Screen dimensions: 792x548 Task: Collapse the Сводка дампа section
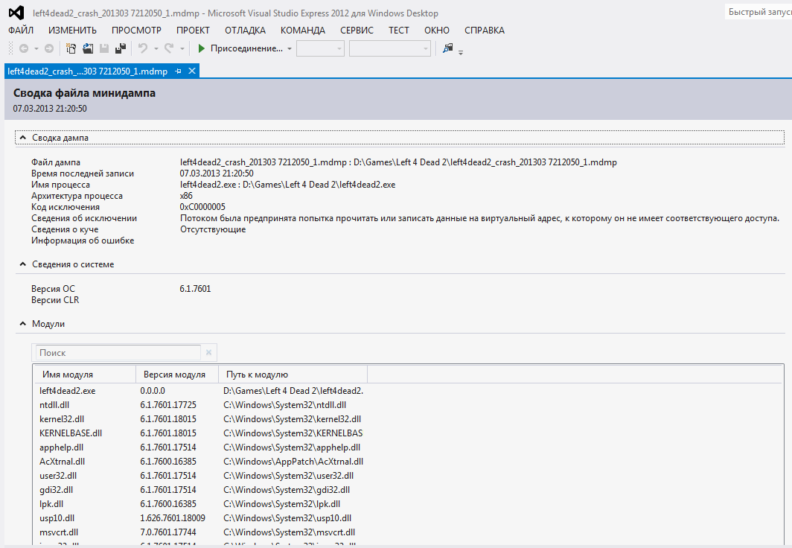tap(23, 138)
